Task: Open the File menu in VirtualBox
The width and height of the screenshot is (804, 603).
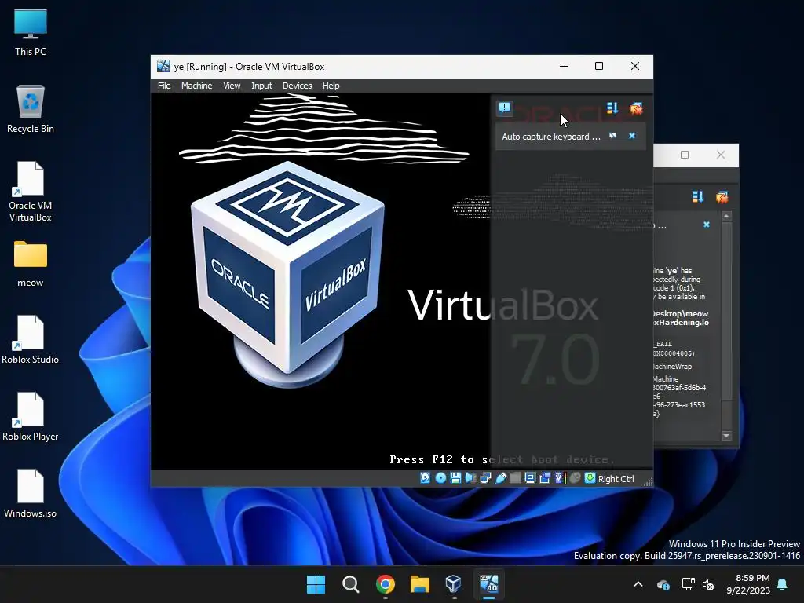Action: point(164,86)
